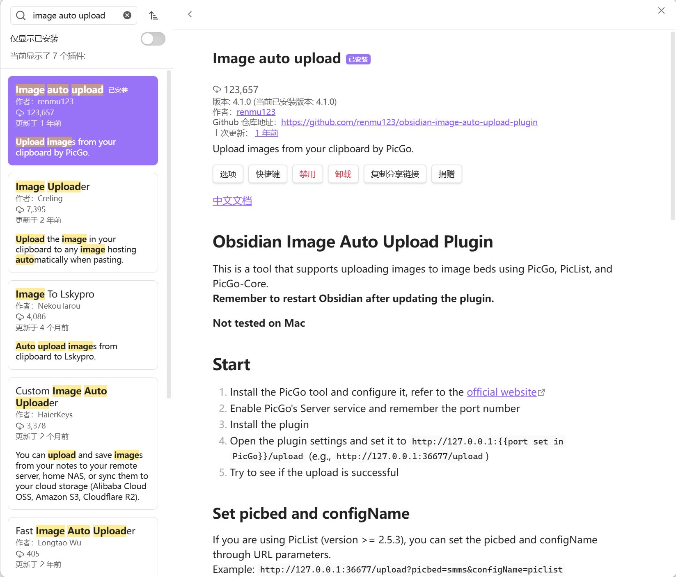Go back with the left chevron

pos(190,14)
